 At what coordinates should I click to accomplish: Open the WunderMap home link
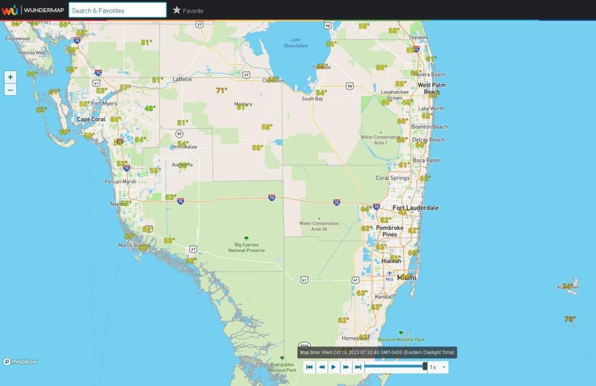point(44,10)
